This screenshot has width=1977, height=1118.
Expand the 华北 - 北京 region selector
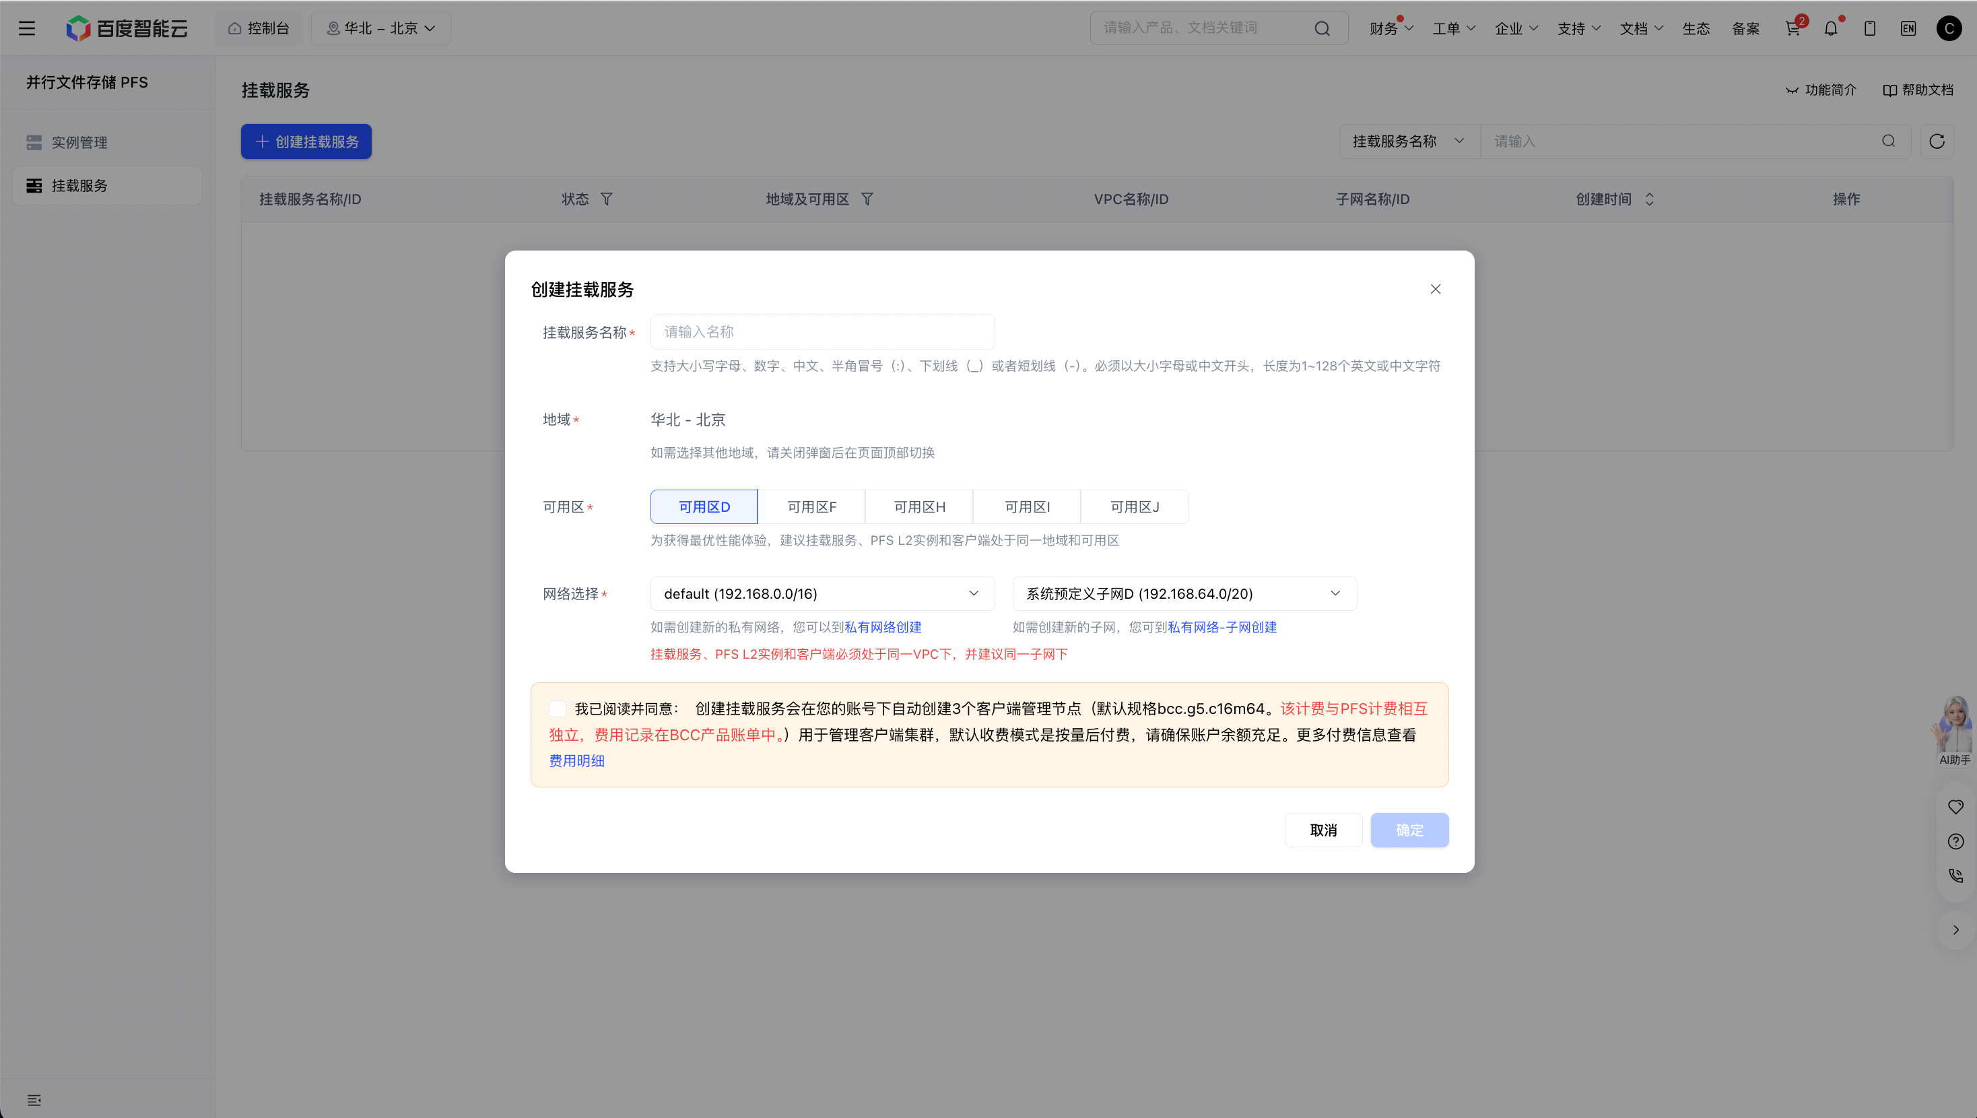pyautogui.click(x=380, y=28)
